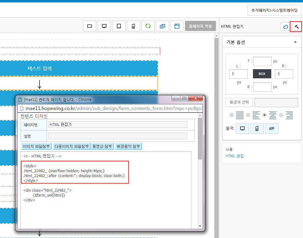This screenshot has height=238, width=303.
Task: Click the layout window icon in toolbar
Action: point(177,26)
